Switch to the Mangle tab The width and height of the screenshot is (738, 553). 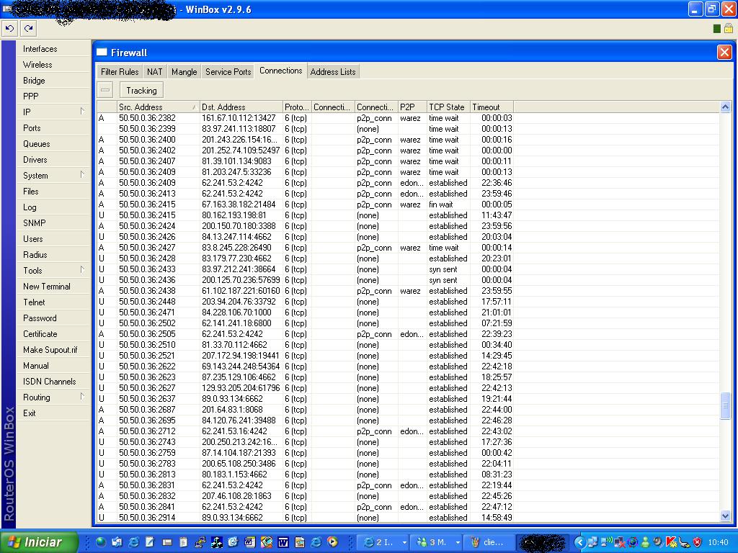tap(184, 71)
